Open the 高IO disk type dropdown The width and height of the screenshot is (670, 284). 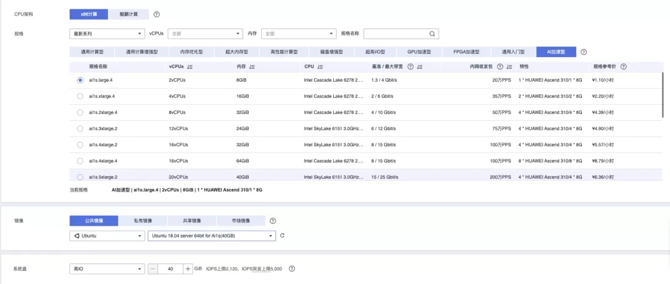tap(107, 268)
